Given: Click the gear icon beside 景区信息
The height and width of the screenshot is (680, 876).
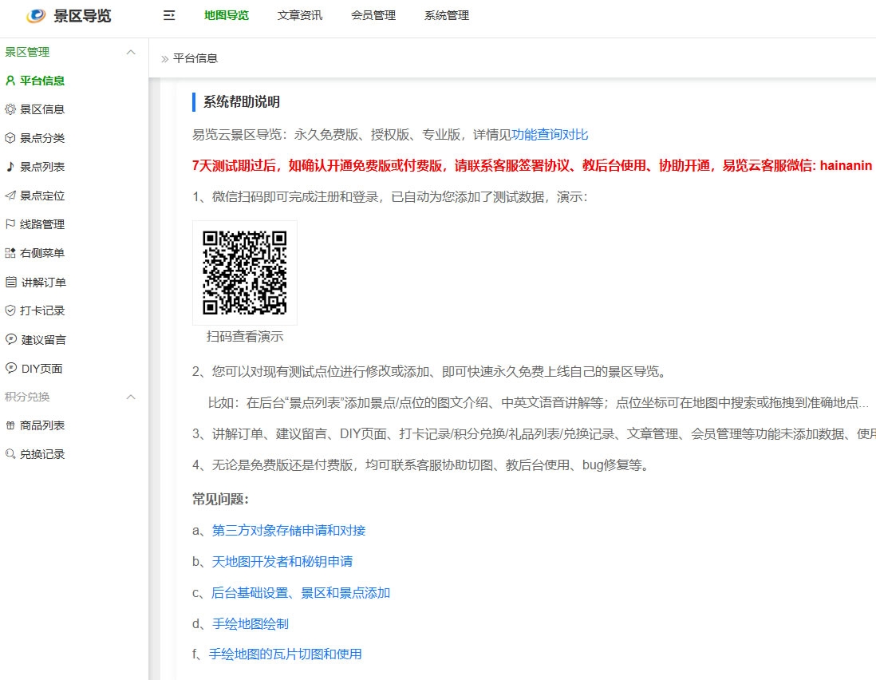Looking at the screenshot, I should click(10, 109).
